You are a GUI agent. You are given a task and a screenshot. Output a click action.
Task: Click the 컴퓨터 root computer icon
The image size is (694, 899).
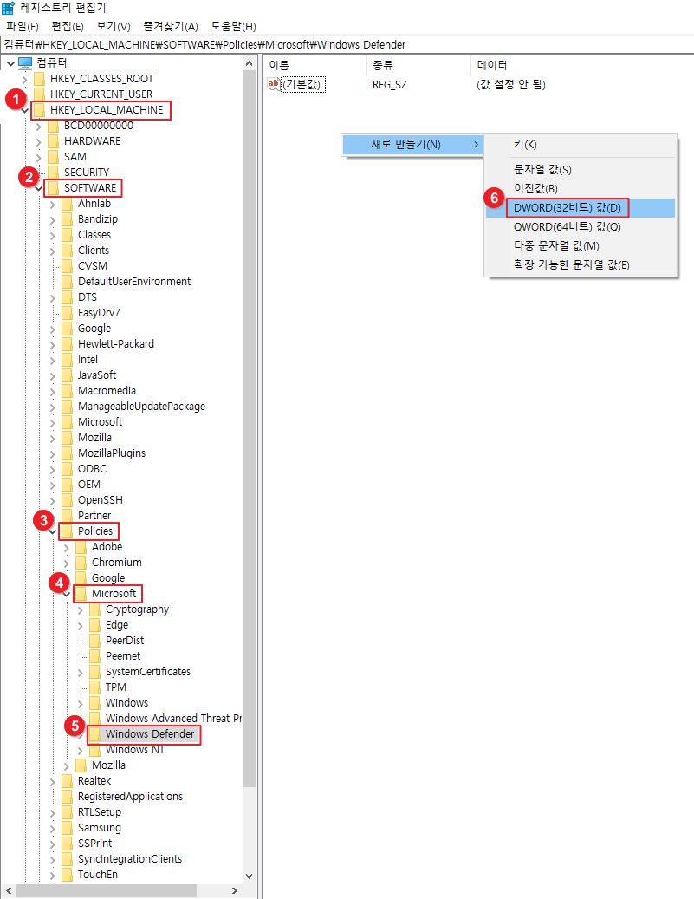point(25,62)
